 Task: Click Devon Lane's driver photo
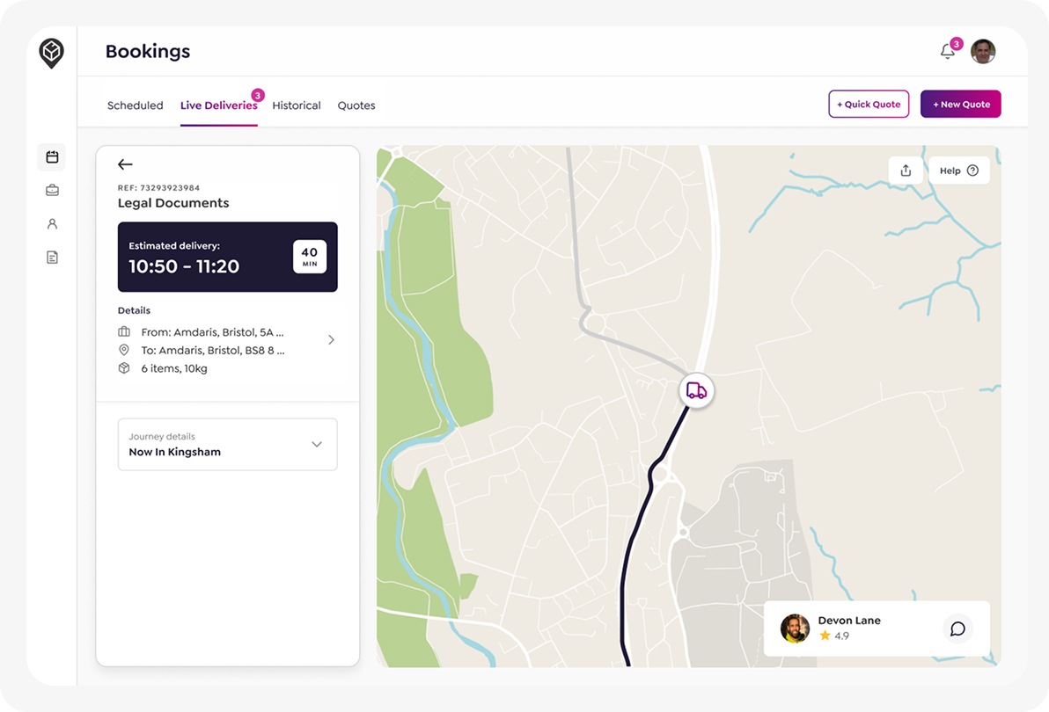[x=795, y=628]
